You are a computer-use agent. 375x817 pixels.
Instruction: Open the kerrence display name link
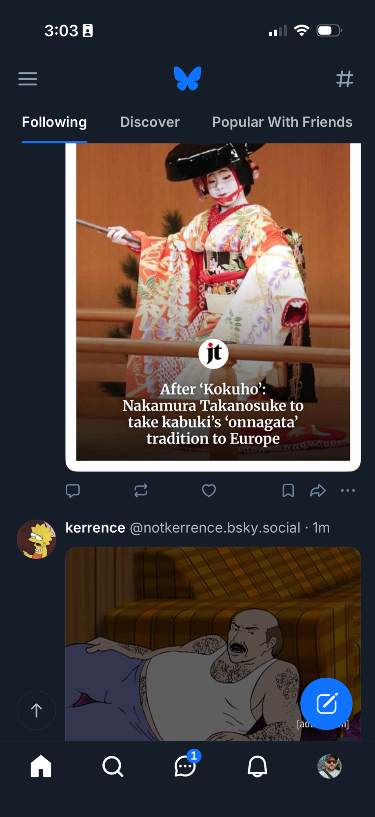(x=95, y=528)
